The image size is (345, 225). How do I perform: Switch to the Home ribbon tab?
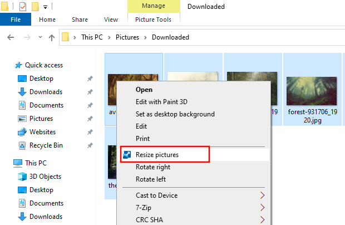point(47,19)
